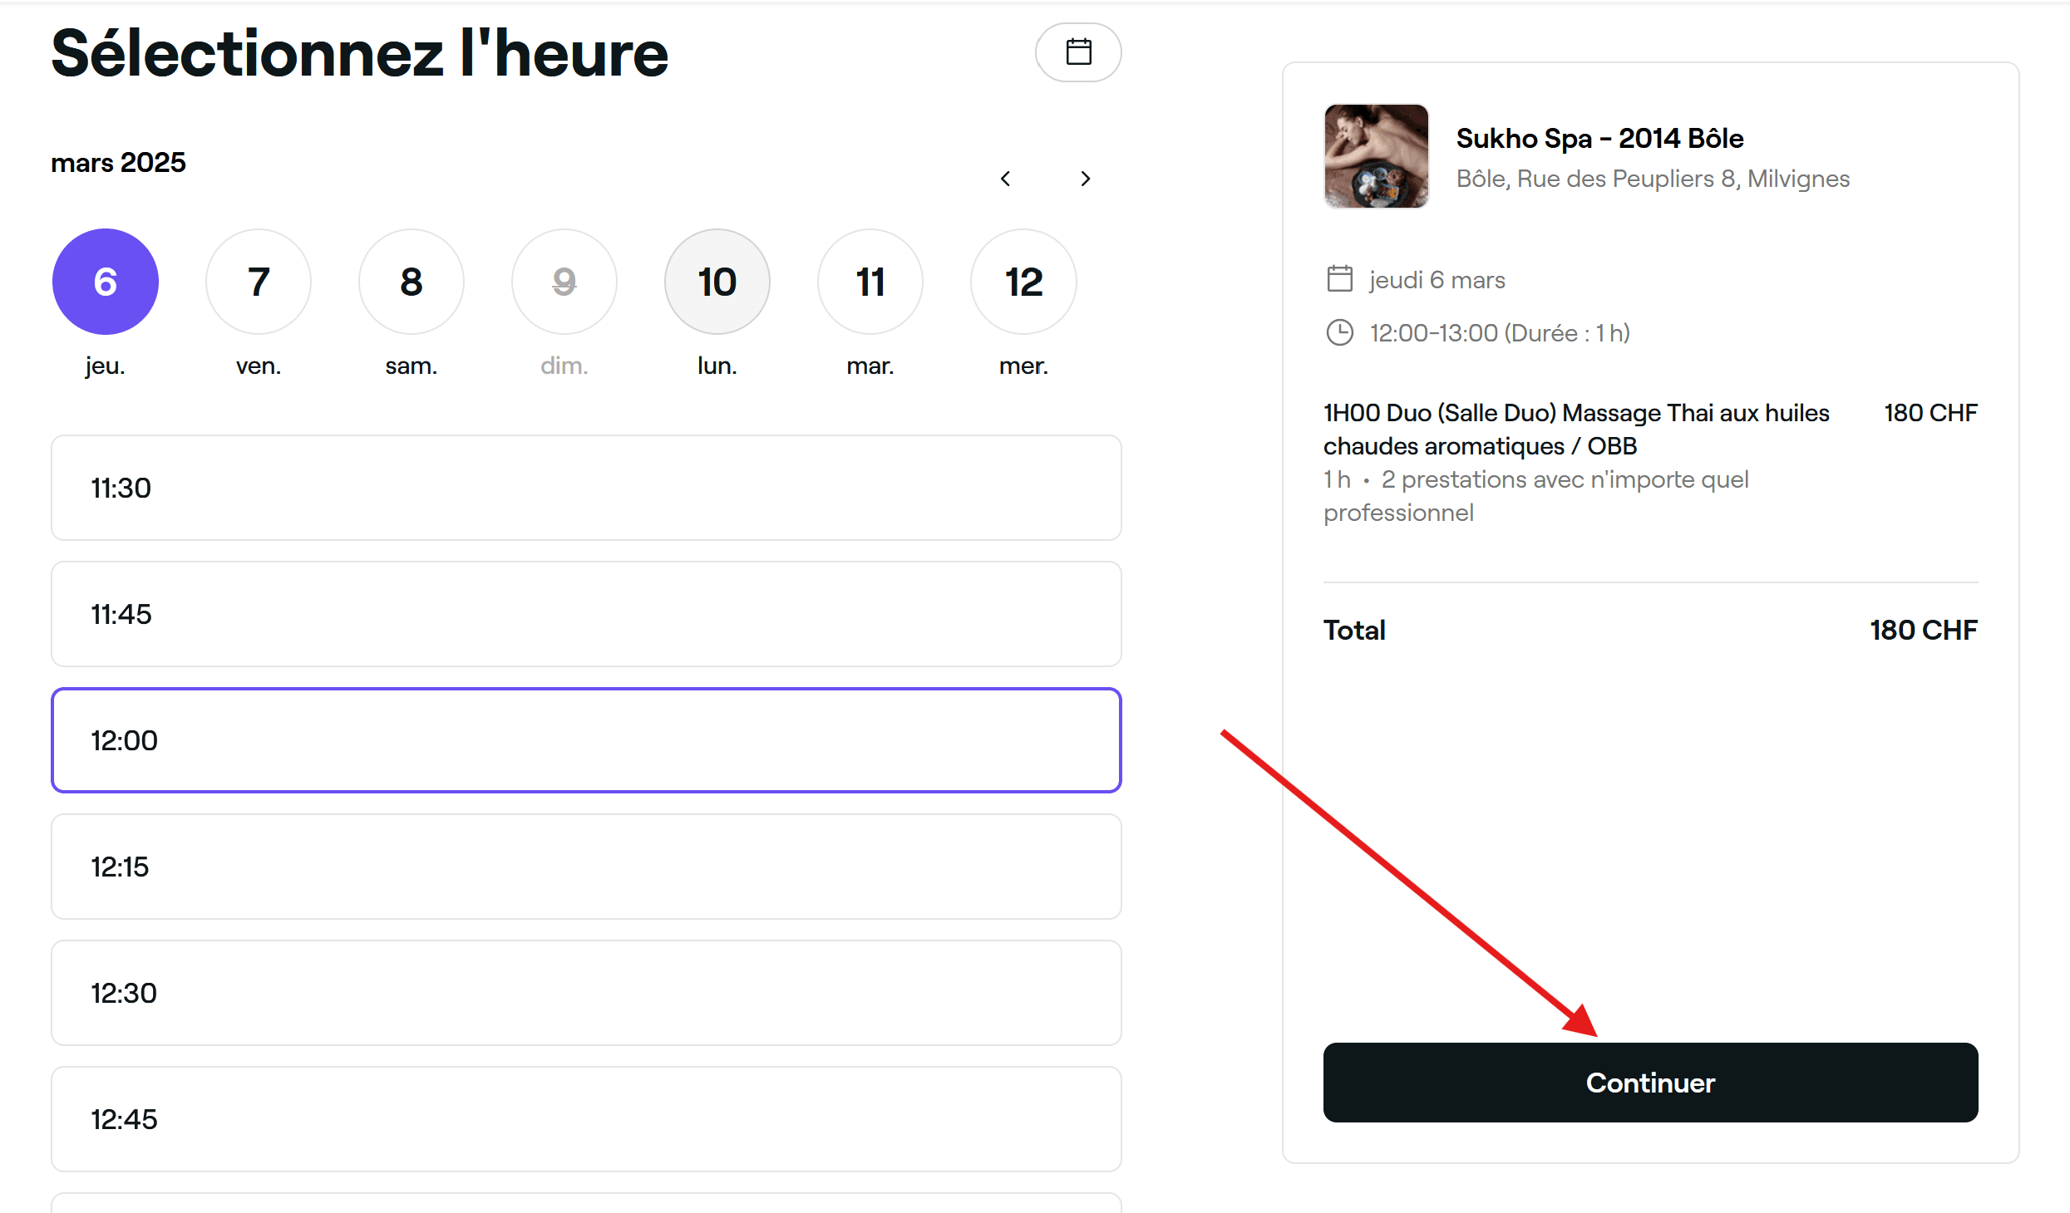Select Friday 7 date circle
2070x1213 pixels.
tap(259, 282)
